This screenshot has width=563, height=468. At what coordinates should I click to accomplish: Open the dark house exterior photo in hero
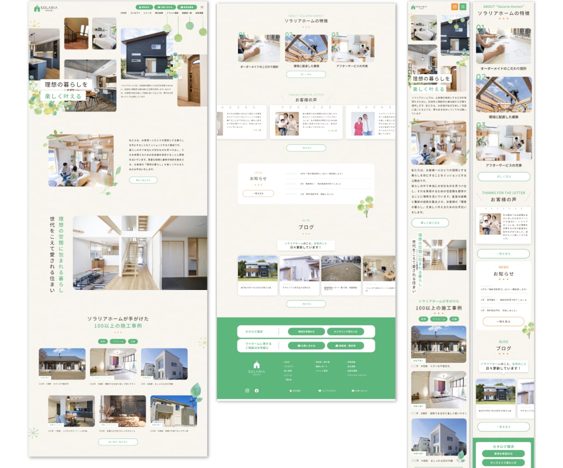tap(147, 54)
